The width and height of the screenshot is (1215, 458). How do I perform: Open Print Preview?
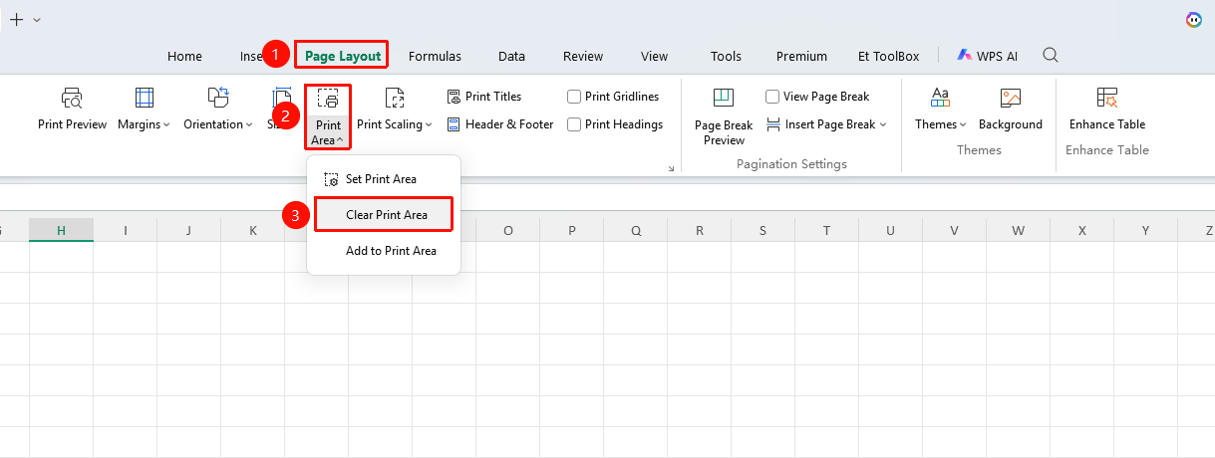click(x=72, y=109)
